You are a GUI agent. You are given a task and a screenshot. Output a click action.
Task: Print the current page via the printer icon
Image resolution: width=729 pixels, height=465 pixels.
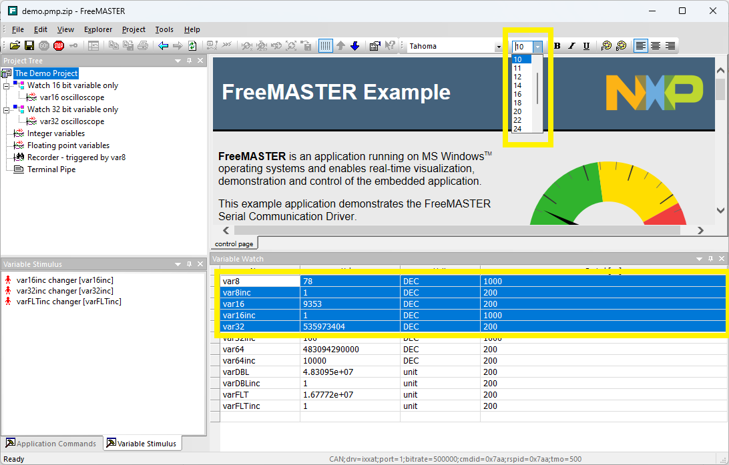[144, 46]
